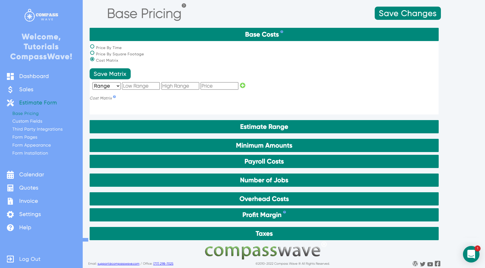This screenshot has height=268, width=485.
Task: Click the Save Changes button
Action: (407, 13)
